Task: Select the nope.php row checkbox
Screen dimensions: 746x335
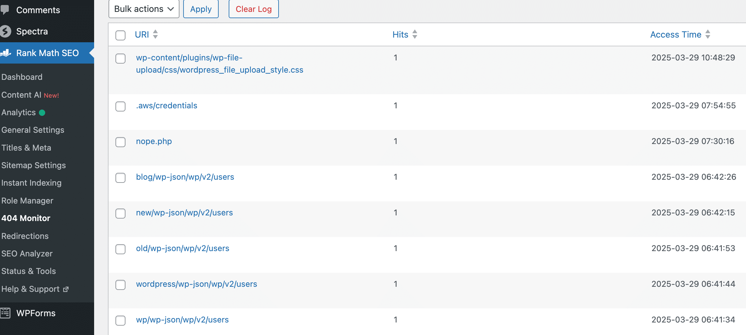Action: tap(120, 142)
